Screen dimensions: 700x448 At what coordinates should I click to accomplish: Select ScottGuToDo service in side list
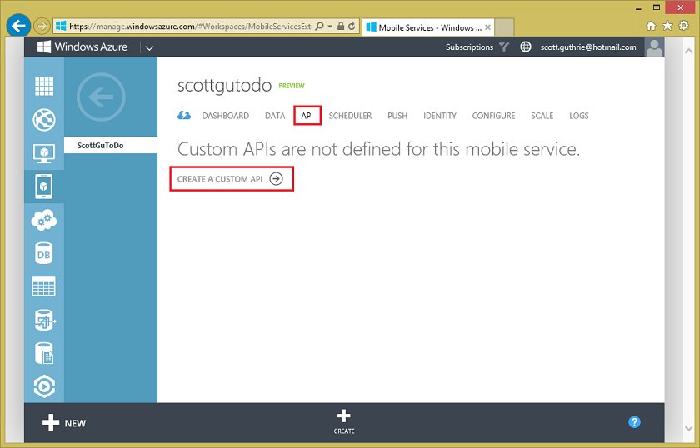111,145
